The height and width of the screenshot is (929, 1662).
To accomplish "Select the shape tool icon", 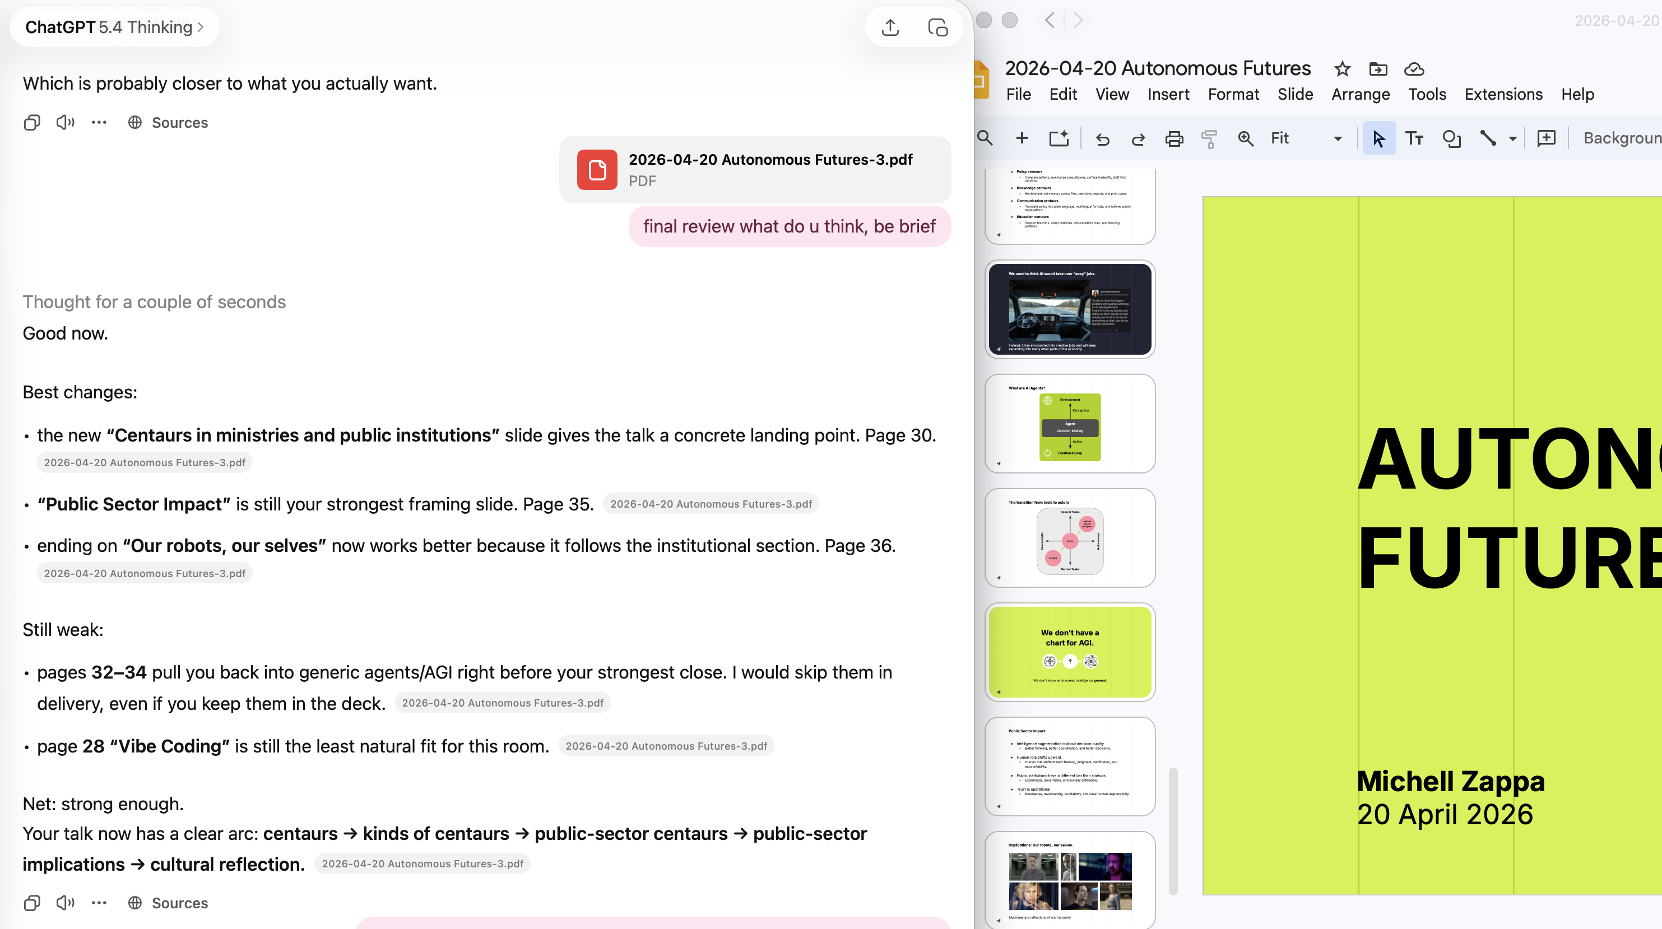I will click(x=1451, y=139).
